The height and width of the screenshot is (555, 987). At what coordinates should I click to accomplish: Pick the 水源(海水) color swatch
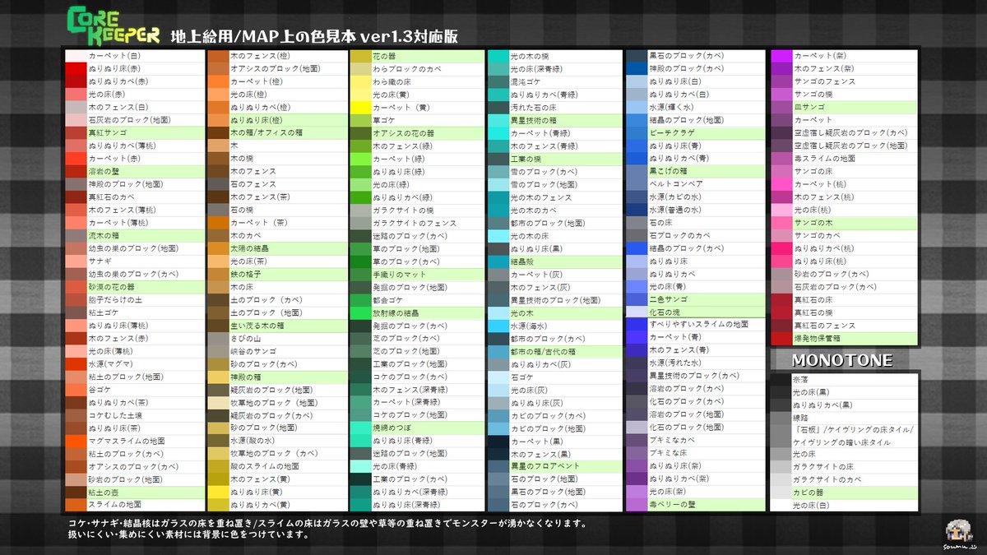(498, 326)
